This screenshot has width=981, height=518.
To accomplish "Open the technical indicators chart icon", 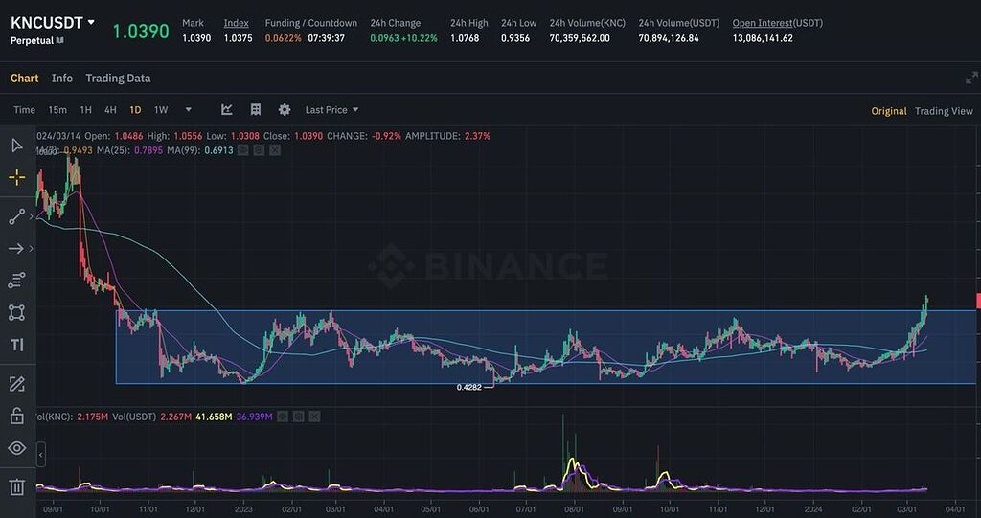I will click(227, 109).
